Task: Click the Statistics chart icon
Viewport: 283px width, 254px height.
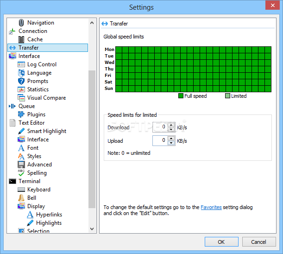Action: pos(21,89)
